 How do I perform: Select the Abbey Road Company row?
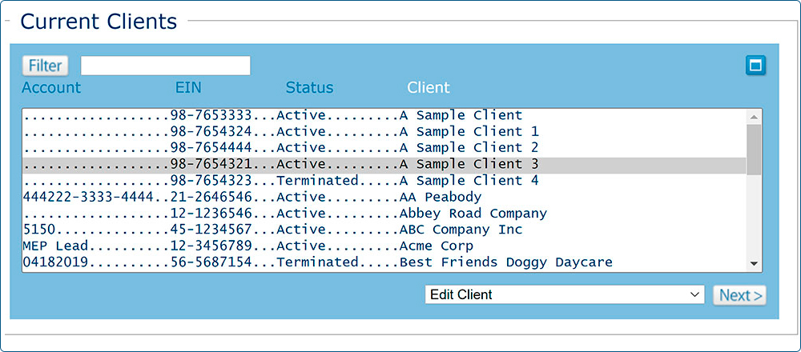pyautogui.click(x=384, y=214)
